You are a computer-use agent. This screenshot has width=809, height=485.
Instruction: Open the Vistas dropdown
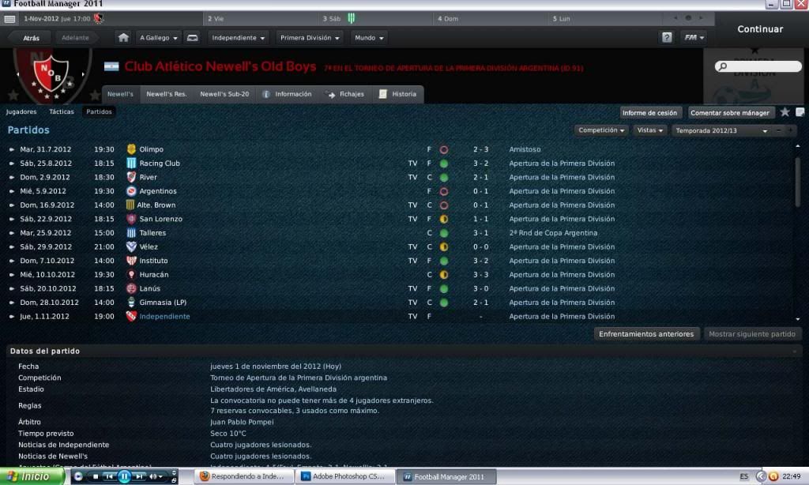(649, 130)
